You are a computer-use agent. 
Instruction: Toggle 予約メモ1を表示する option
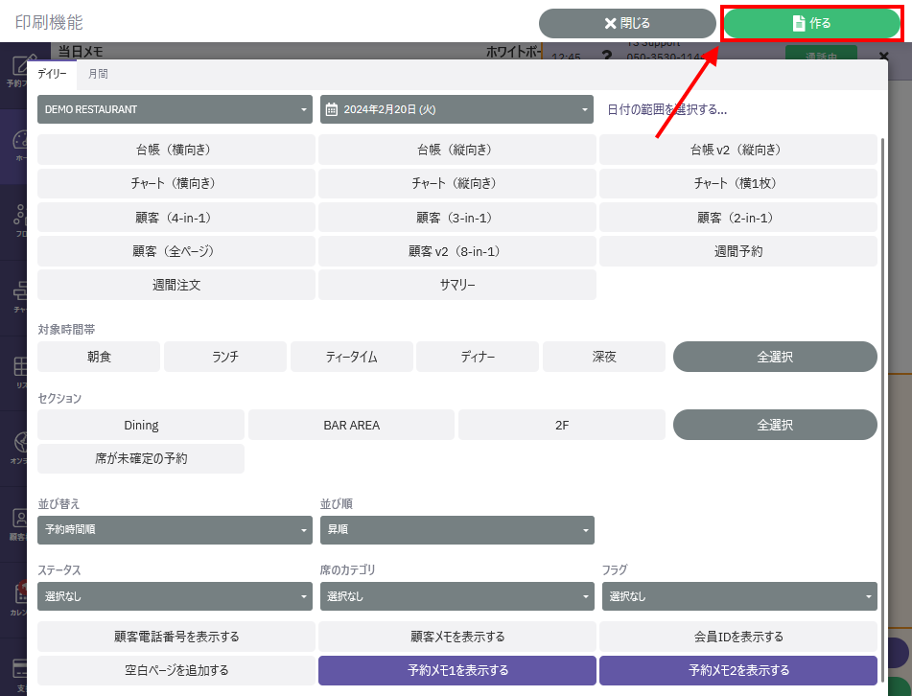click(x=456, y=670)
